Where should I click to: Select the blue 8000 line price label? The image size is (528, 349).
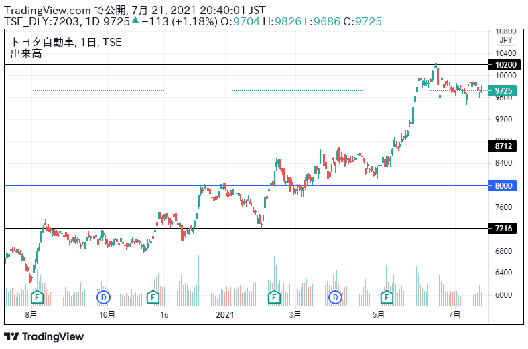click(x=503, y=185)
